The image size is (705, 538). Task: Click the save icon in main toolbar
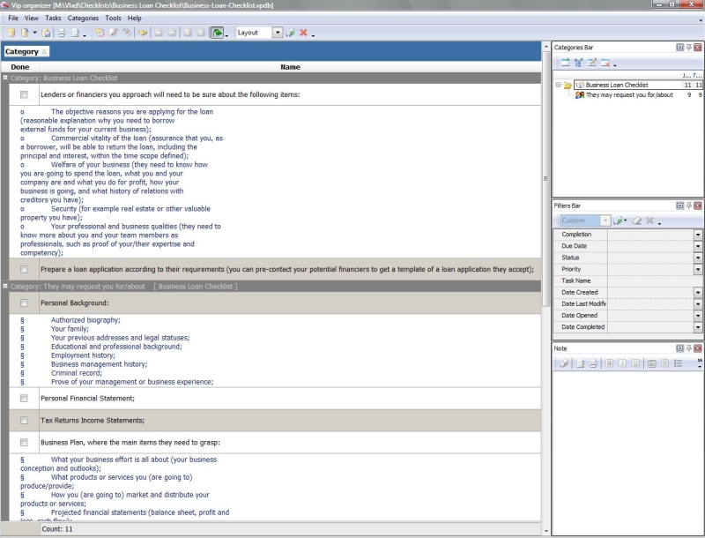pos(48,33)
